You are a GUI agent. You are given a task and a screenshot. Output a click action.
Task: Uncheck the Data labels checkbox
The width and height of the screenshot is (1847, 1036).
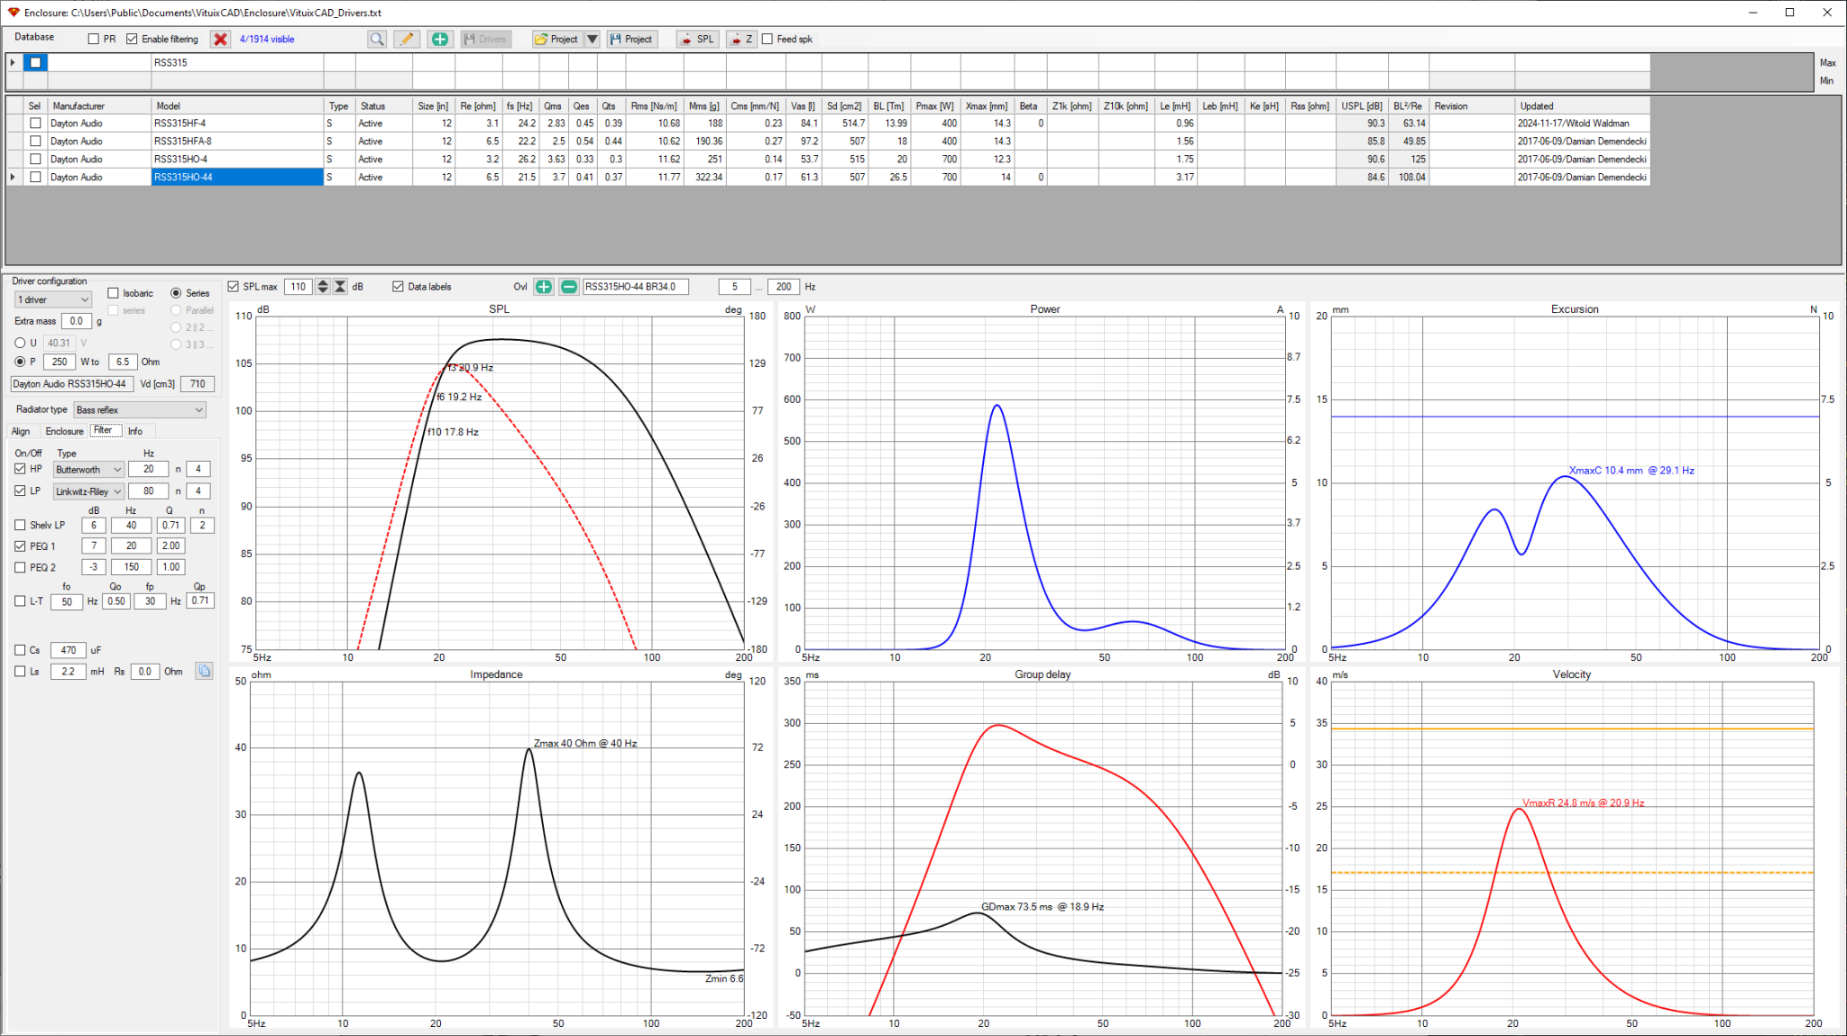tap(398, 287)
